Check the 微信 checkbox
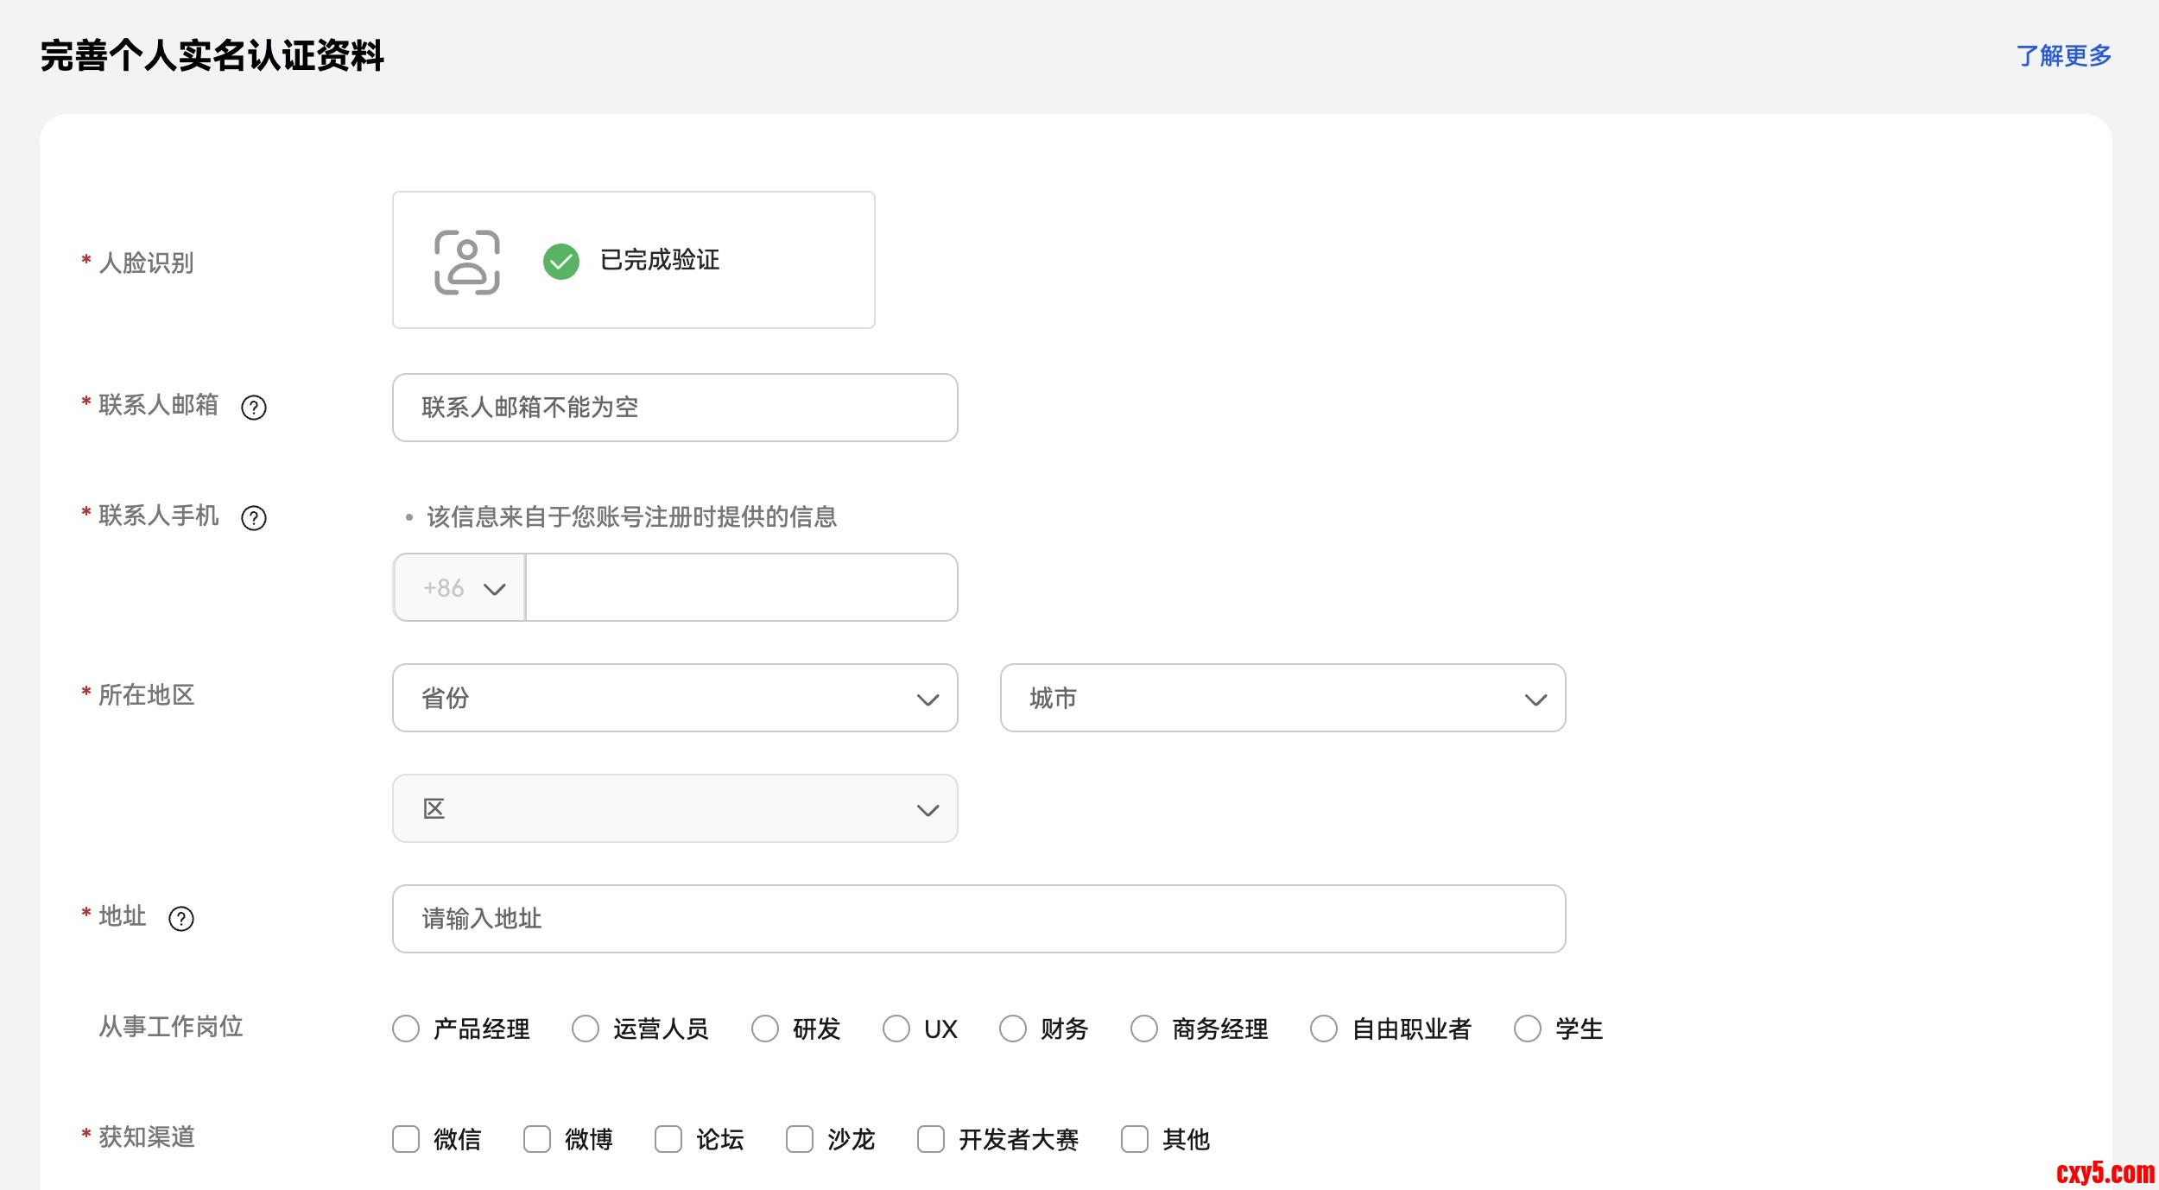The width and height of the screenshot is (2159, 1190). click(406, 1139)
